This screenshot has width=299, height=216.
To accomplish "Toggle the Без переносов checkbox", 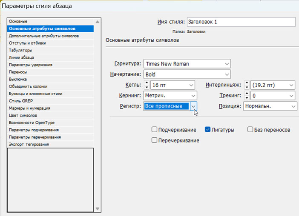I will coord(250,130).
